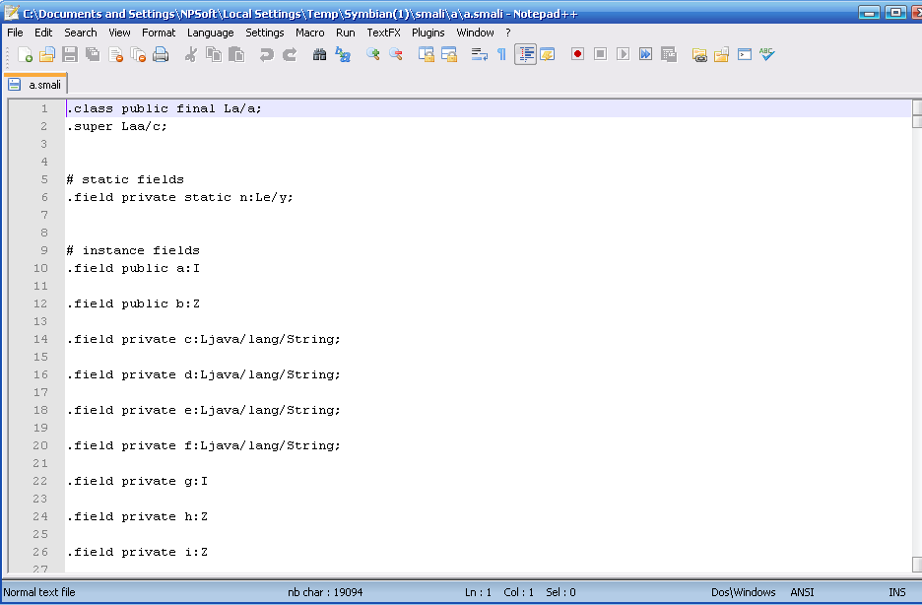Click the '.super Laa/c;' line
The image size is (922, 605).
[116, 126]
